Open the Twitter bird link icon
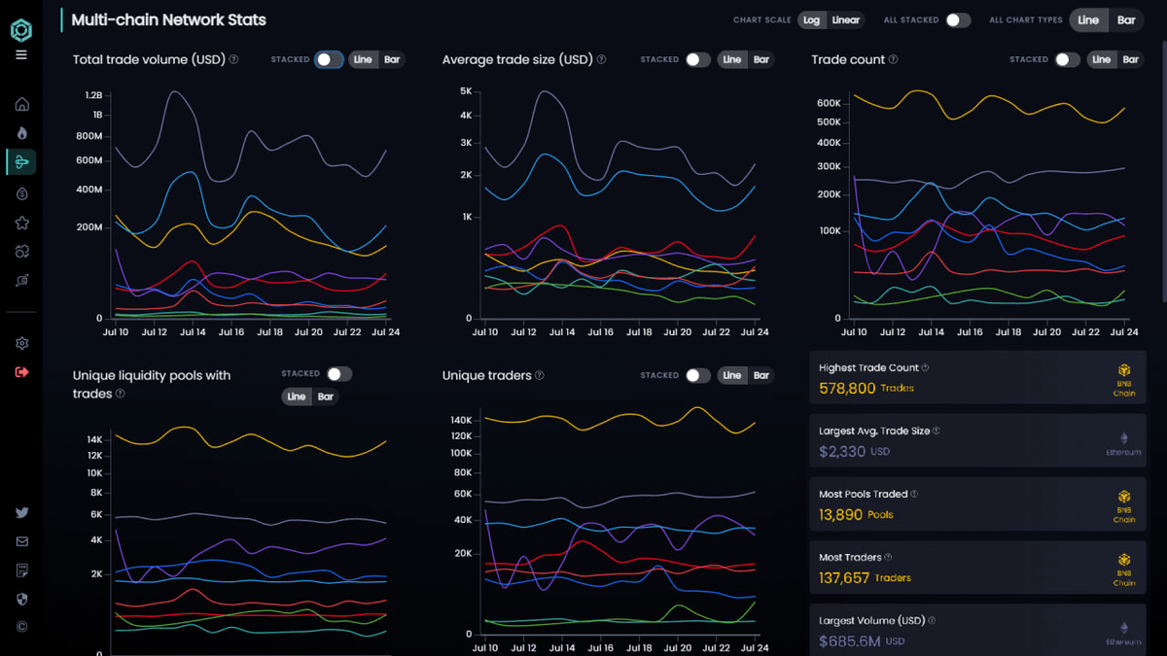 pos(21,513)
